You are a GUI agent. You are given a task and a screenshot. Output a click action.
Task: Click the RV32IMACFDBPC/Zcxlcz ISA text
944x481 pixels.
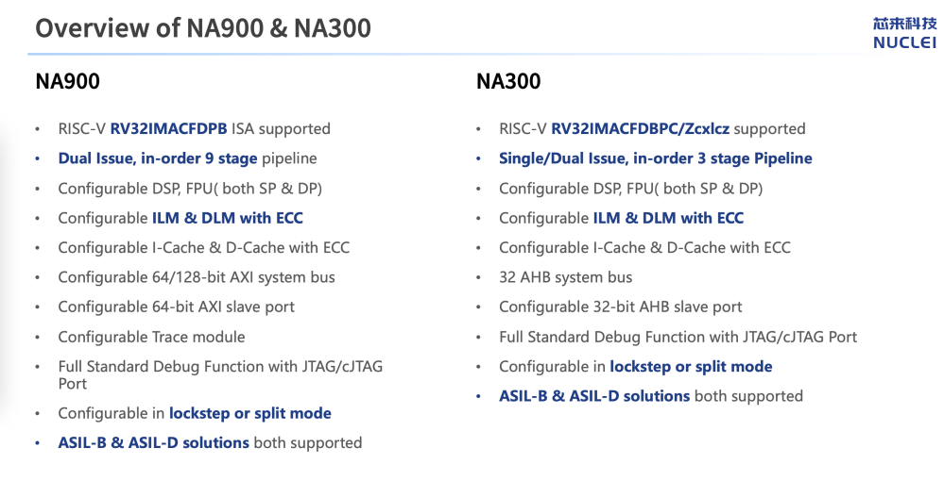(x=640, y=128)
